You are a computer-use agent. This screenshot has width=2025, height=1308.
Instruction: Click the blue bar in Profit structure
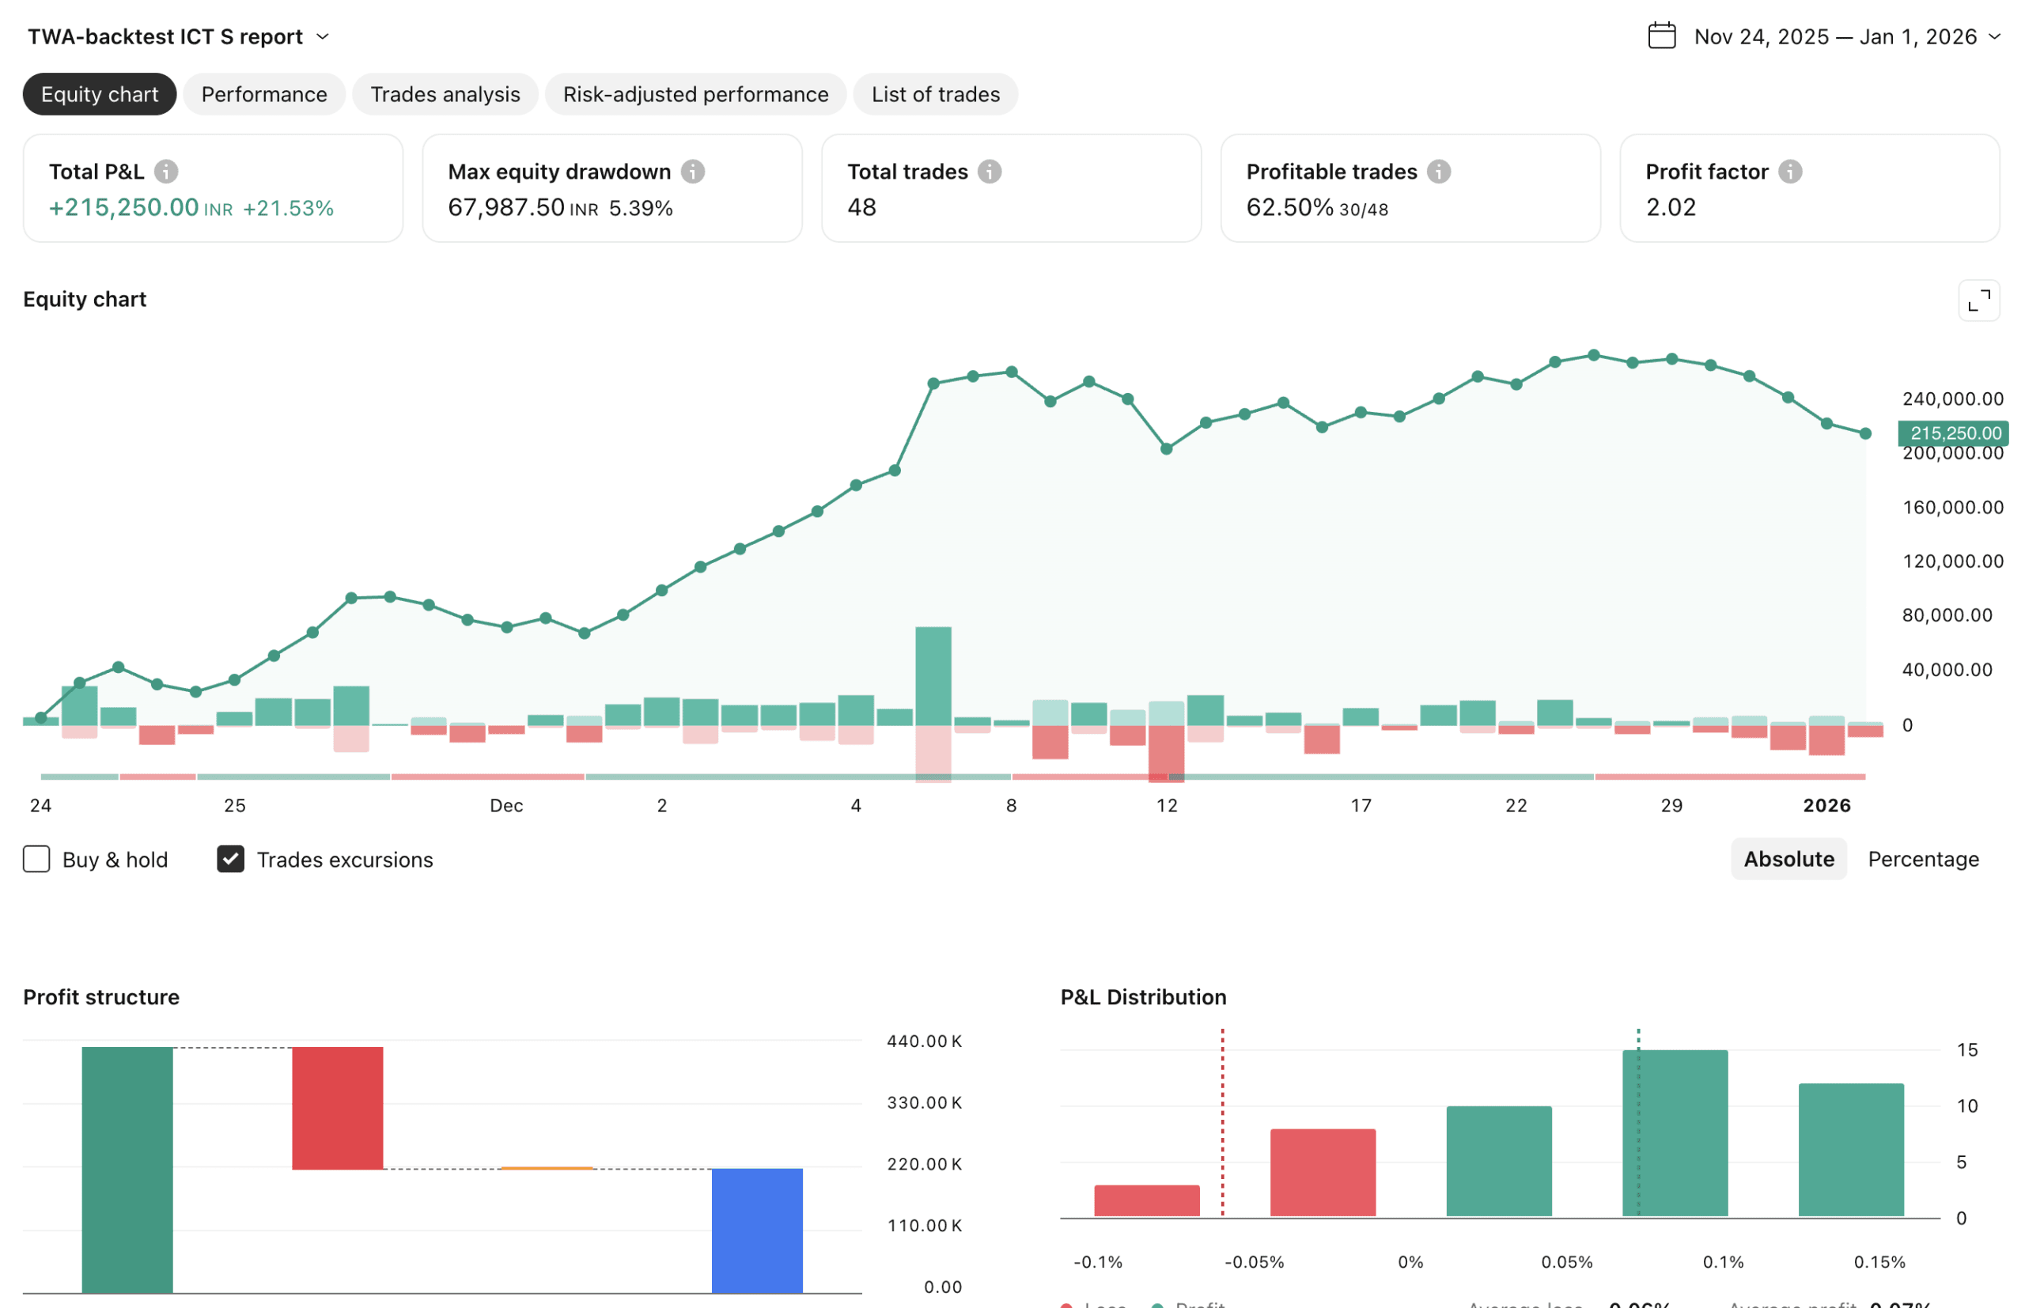[757, 1230]
